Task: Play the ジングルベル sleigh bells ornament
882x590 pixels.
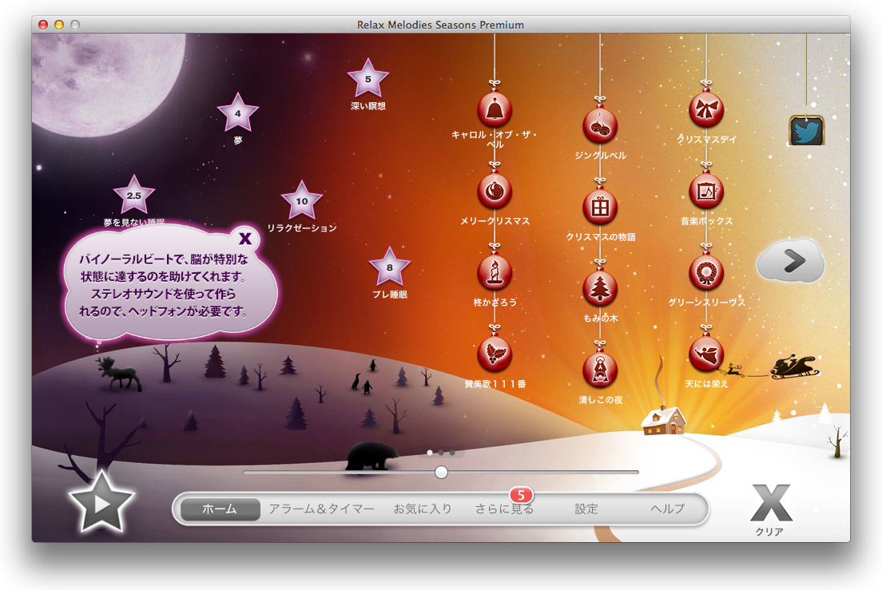Action: point(600,125)
